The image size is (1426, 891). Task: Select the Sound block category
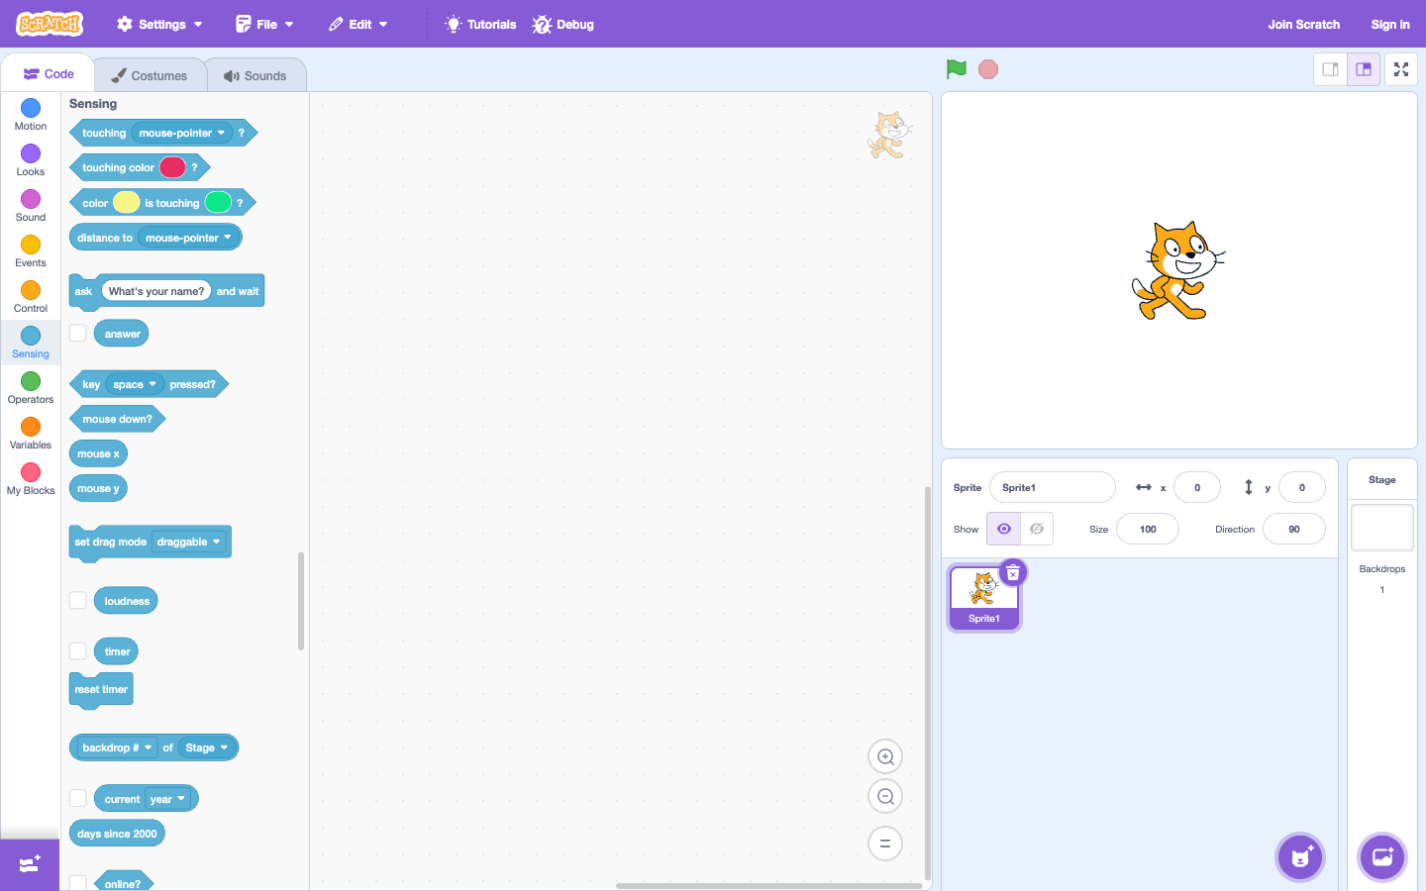tap(31, 206)
